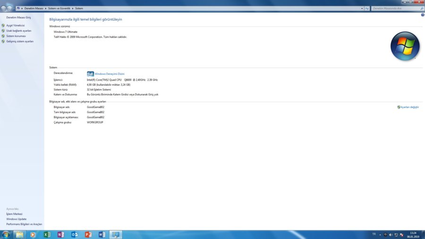Click the active Control Panel taskbar button

pos(116,235)
